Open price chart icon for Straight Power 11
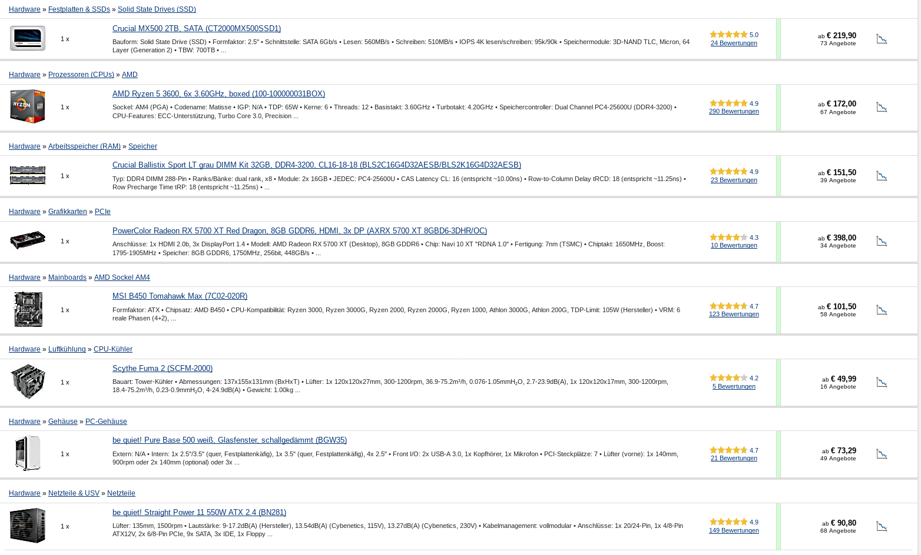The height and width of the screenshot is (555, 921). coord(882,526)
